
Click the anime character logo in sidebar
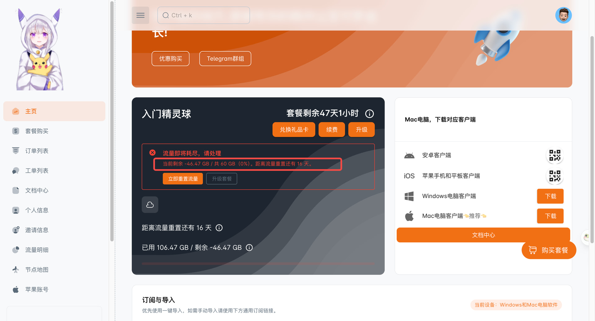40,49
